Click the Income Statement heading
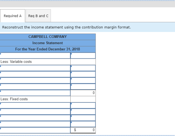 [47, 43]
